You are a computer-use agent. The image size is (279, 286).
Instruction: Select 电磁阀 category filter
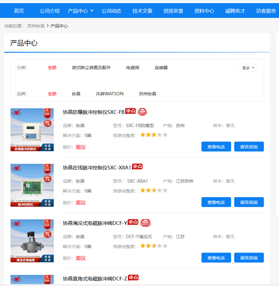tap(133, 68)
